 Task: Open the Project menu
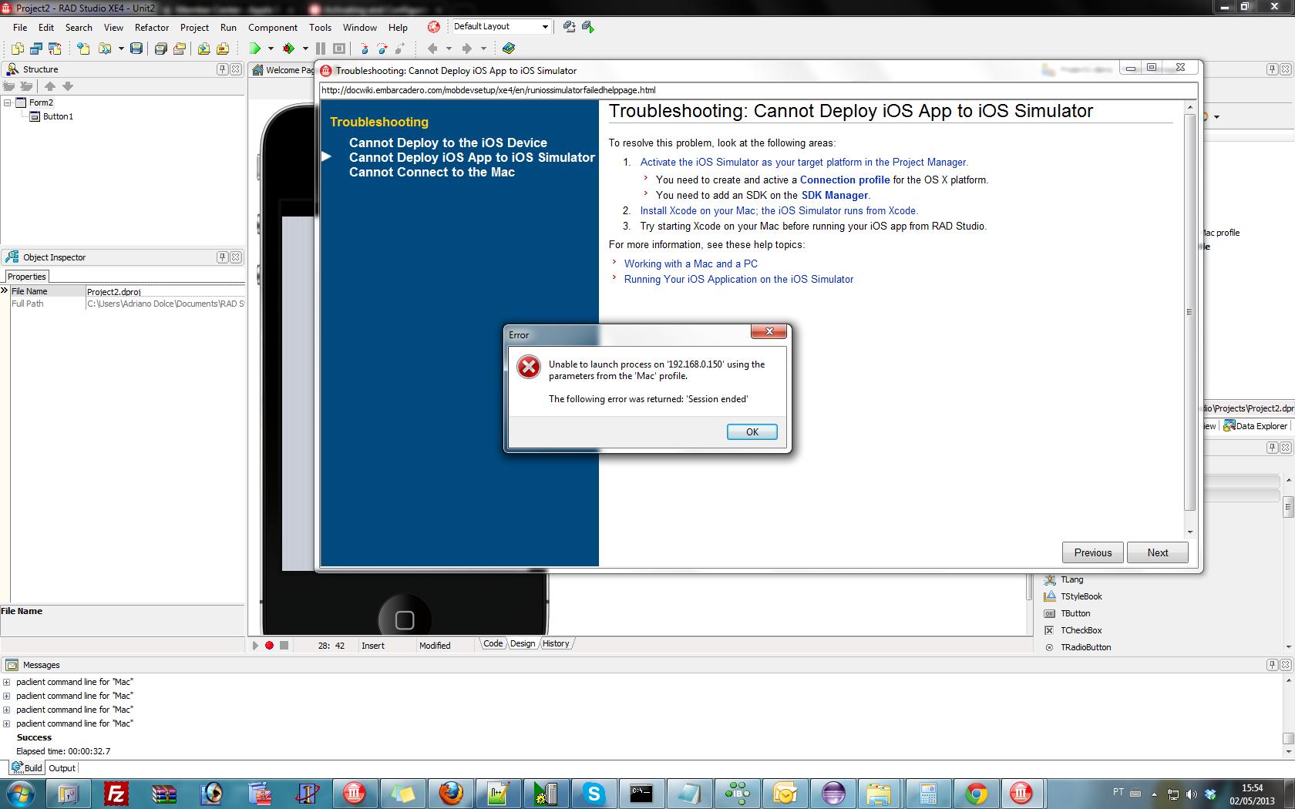click(194, 27)
